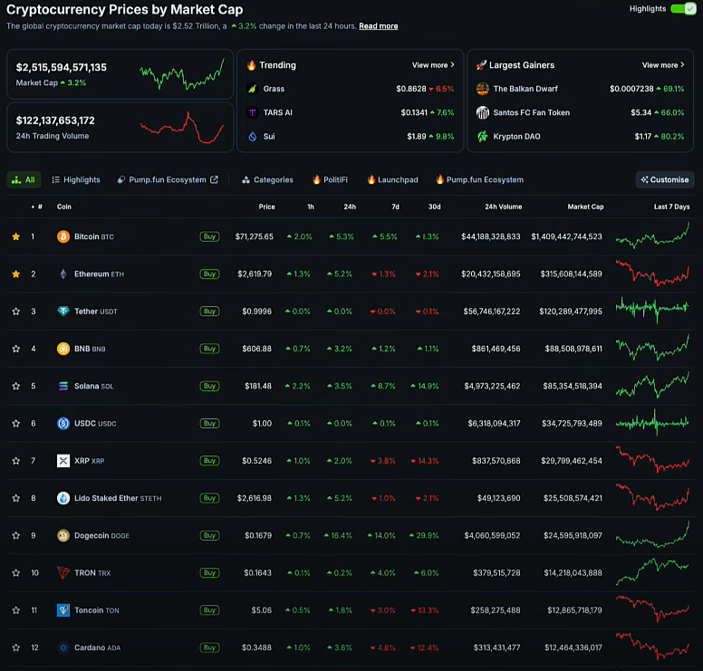Click the Ethereum coin logo
The width and height of the screenshot is (703, 671).
click(x=63, y=273)
